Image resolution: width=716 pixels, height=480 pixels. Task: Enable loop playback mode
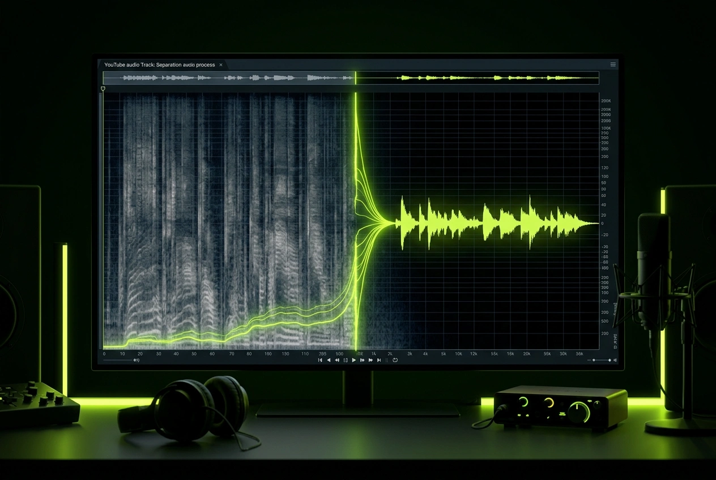click(x=395, y=360)
